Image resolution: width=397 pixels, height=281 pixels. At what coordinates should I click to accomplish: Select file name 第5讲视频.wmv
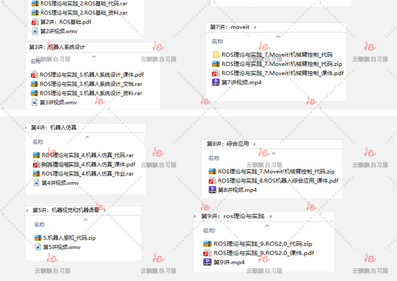[x=62, y=247]
